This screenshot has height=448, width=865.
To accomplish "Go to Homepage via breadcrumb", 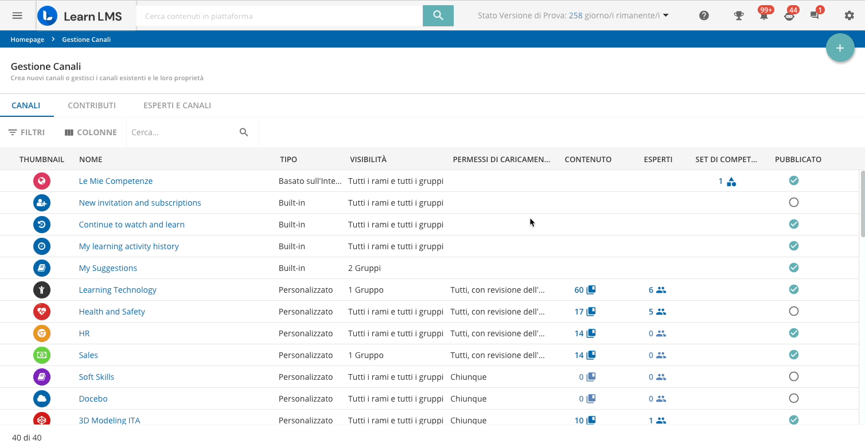I will (28, 40).
